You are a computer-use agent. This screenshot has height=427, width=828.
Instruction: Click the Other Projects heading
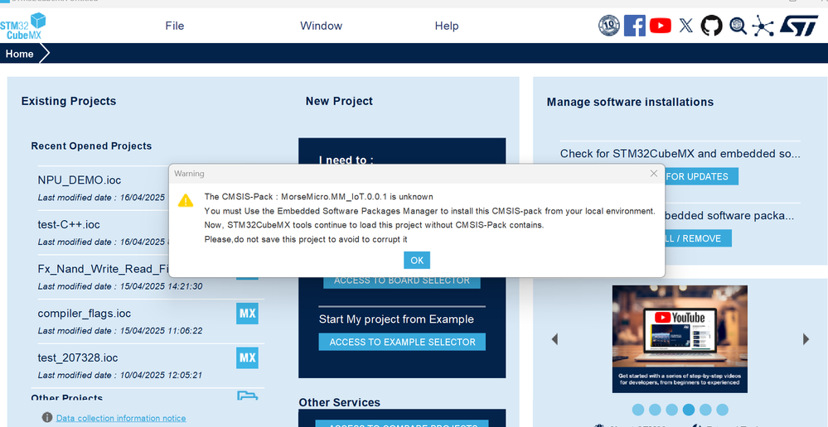coord(66,397)
